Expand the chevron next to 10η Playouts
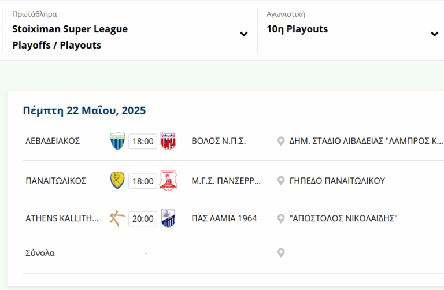Viewport: 444px width, 290px height. tap(434, 34)
